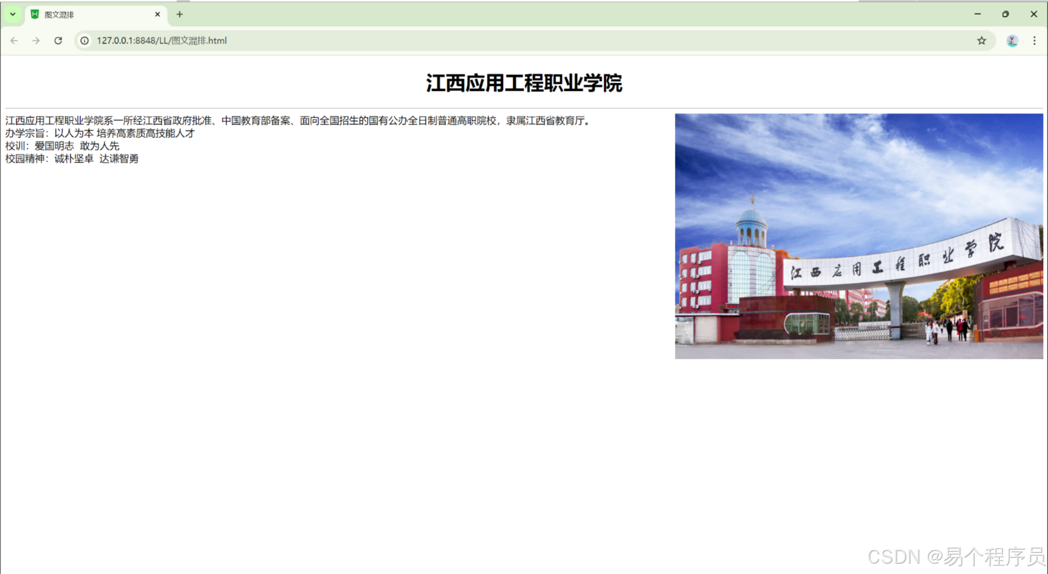Image resolution: width=1048 pixels, height=574 pixels.
Task: Open the tab search dropdown arrow
Action: [x=13, y=14]
